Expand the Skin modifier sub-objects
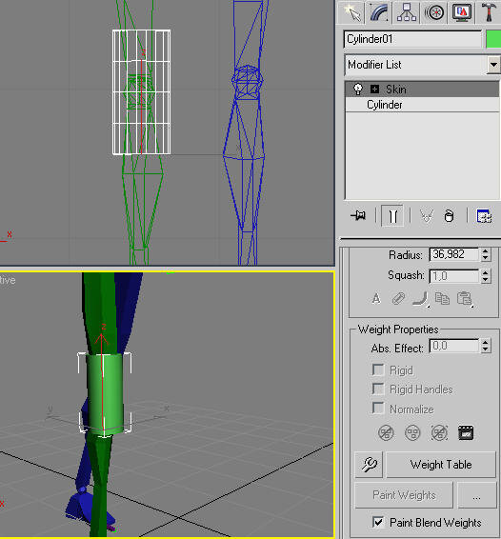Screen dimensions: 501x539 click(x=374, y=90)
